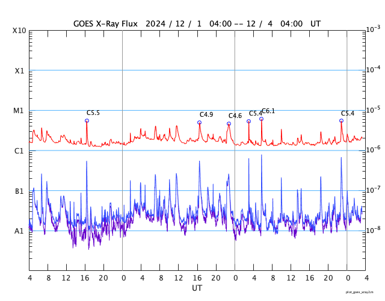This screenshot has width=385, height=301.
Task: Click the C4.9 flare label text
Action: [x=206, y=115]
